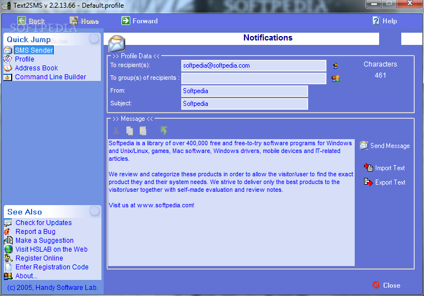Click the Export Text button label
This screenshot has width=424, height=296.
pos(390,182)
